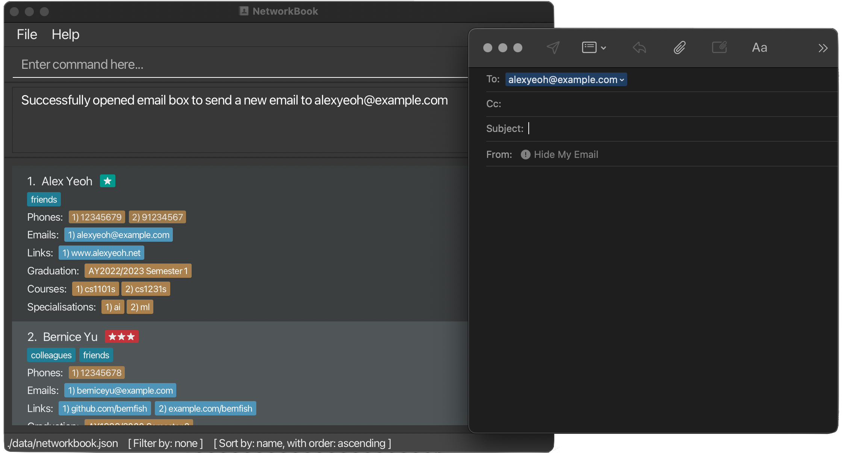Click ./data/networkbook.json path in status bar

(62, 443)
